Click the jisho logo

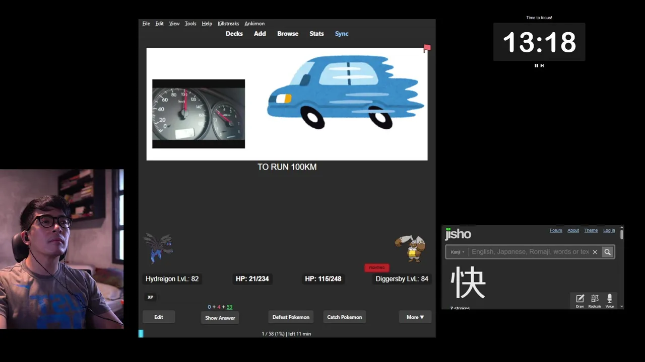458,234
